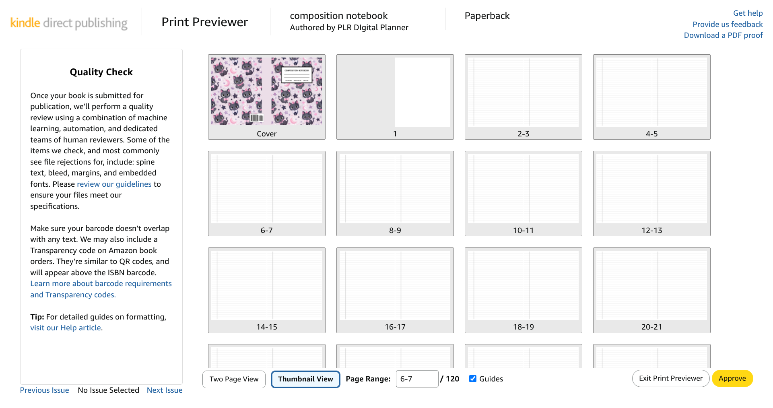Approve the print proof
The image size is (773, 408).
(x=732, y=378)
